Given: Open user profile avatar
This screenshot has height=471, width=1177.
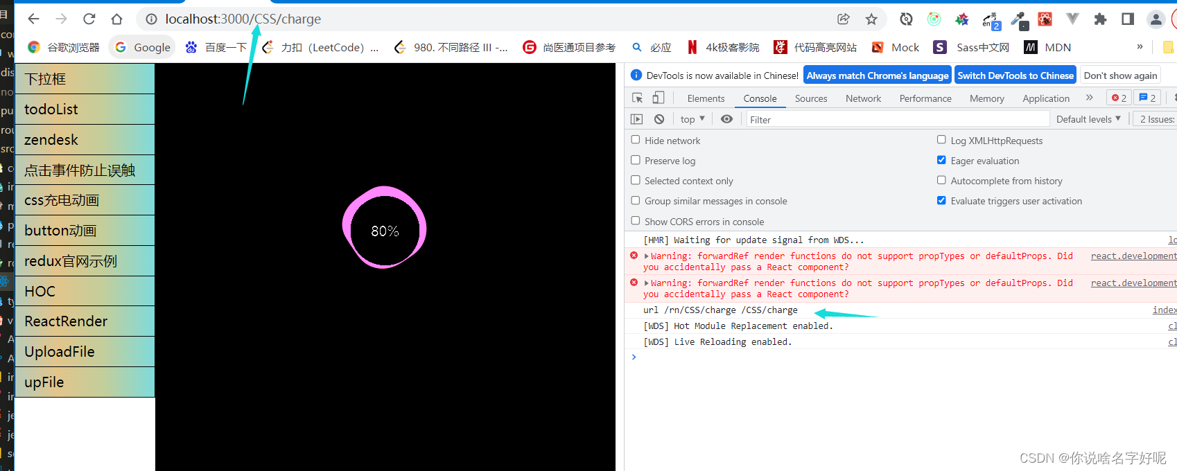Looking at the screenshot, I should click(1156, 19).
